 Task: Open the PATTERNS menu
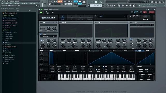[17, 3]
